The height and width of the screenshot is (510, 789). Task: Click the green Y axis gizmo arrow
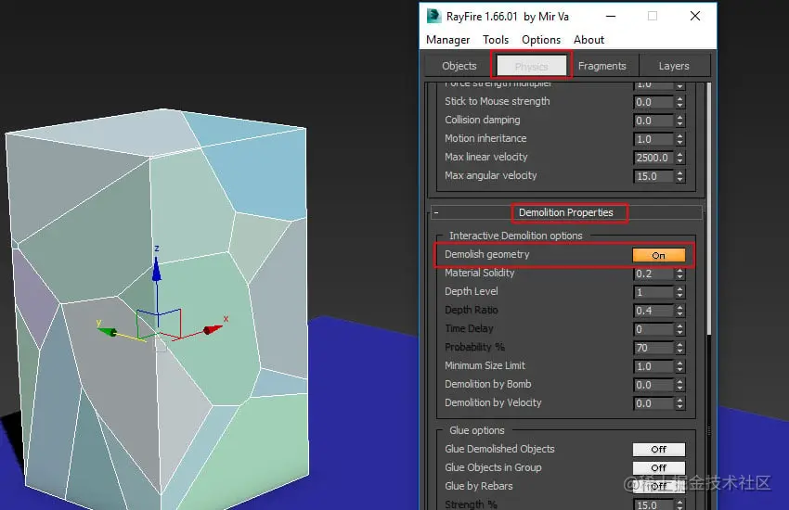tap(107, 331)
